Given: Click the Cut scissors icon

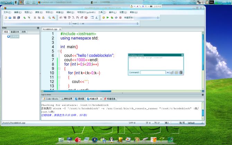Looking at the screenshot, I should click(x=35, y=18).
